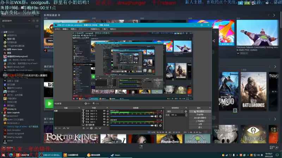This screenshot has width=282, height=158.
Task: Toggle lock on text source (GDI+) 5
Action: click(x=108, y=111)
